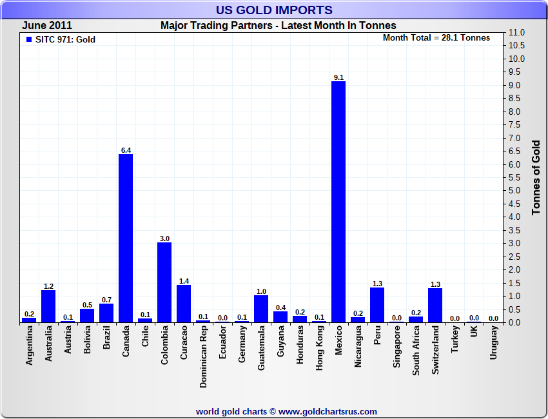The height and width of the screenshot is (419, 548).
Task: Click the Guatemala bar in the chart
Action: pos(261,309)
